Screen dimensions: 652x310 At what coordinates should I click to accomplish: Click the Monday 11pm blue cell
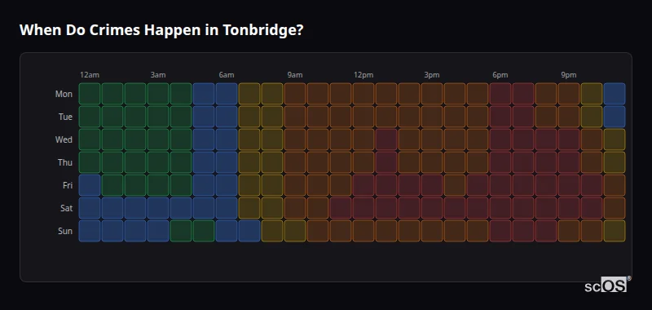615,94
